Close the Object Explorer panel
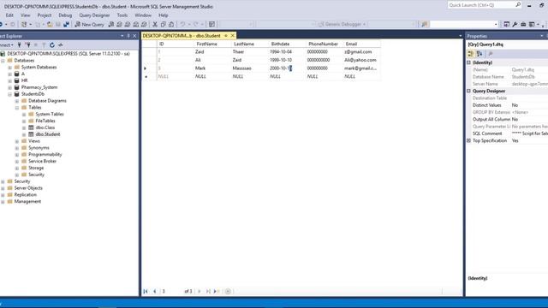Screen dimensions: 548x308 [x=134, y=36]
